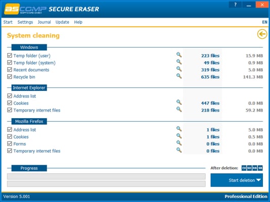Click magnifier for Temp folder (system)

(179, 62)
